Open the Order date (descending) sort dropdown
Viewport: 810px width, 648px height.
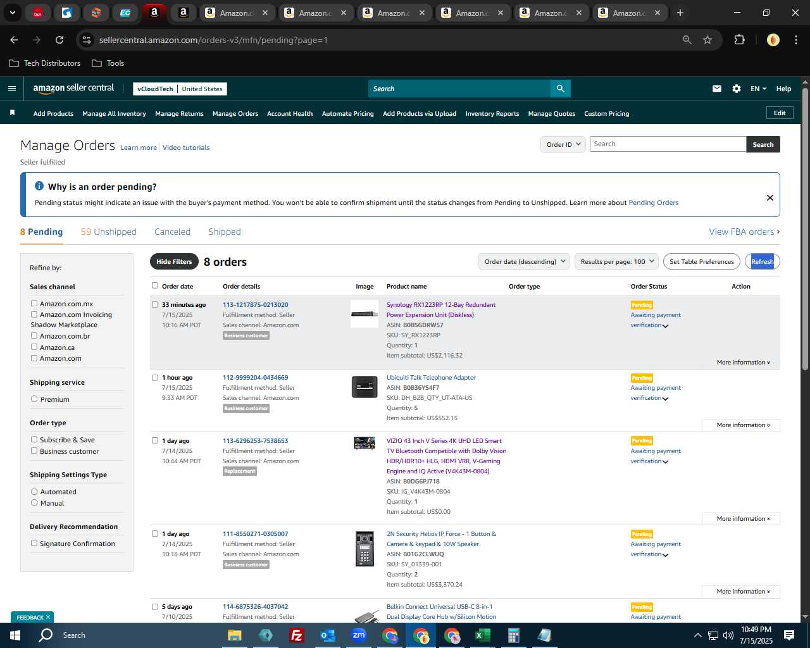point(524,261)
